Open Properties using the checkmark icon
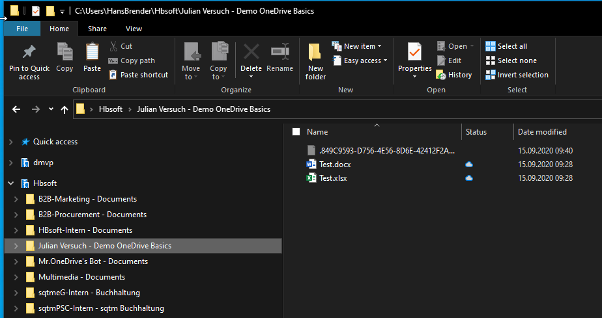The width and height of the screenshot is (602, 318). click(x=414, y=51)
